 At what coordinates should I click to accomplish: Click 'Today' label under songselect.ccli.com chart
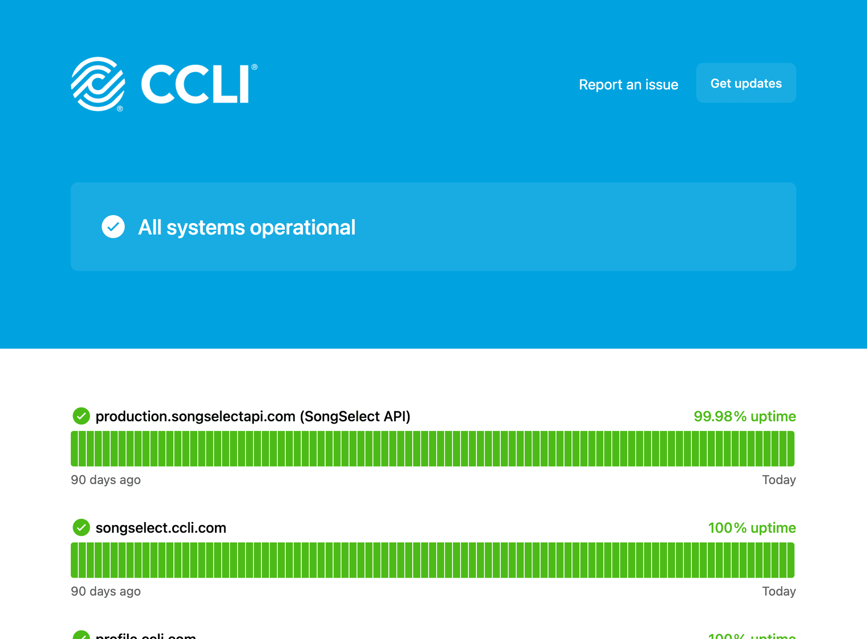tap(779, 591)
